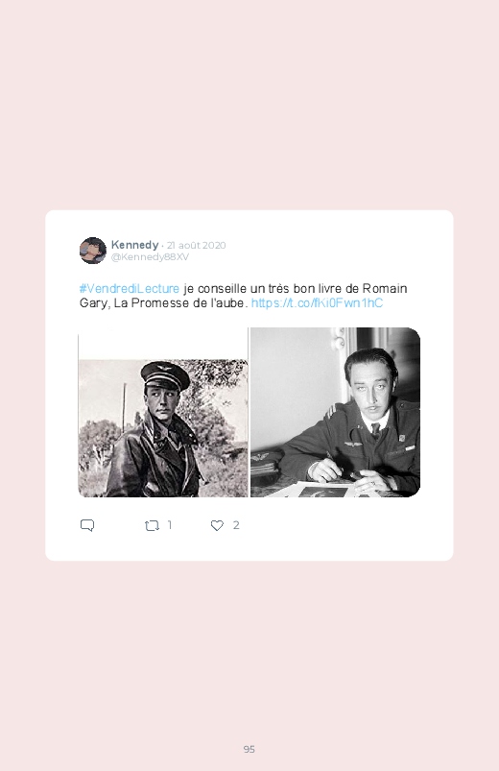Follow the https://t.co/fKi0Fwn1hC link
This screenshot has height=771, width=499.
(317, 302)
